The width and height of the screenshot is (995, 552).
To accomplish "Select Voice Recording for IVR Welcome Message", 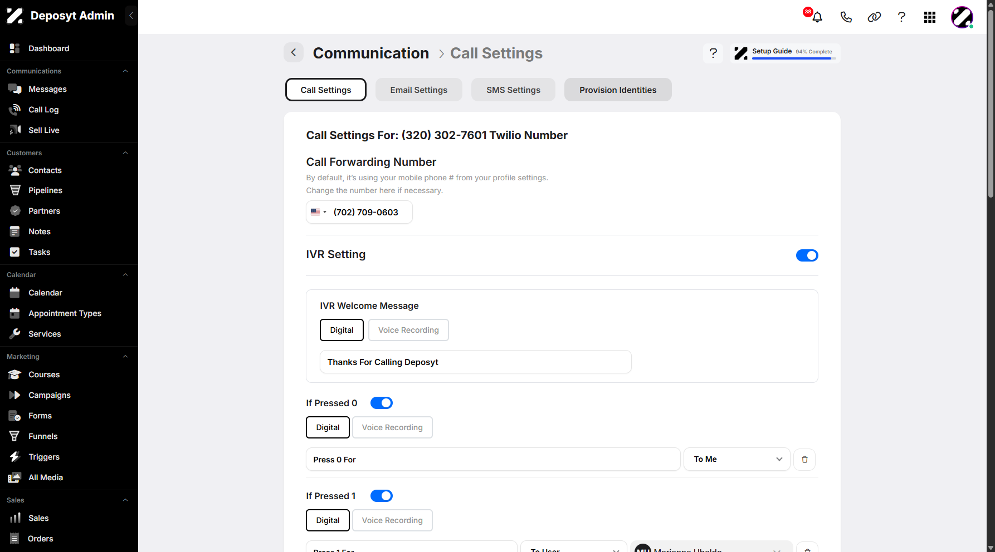I will click(408, 330).
